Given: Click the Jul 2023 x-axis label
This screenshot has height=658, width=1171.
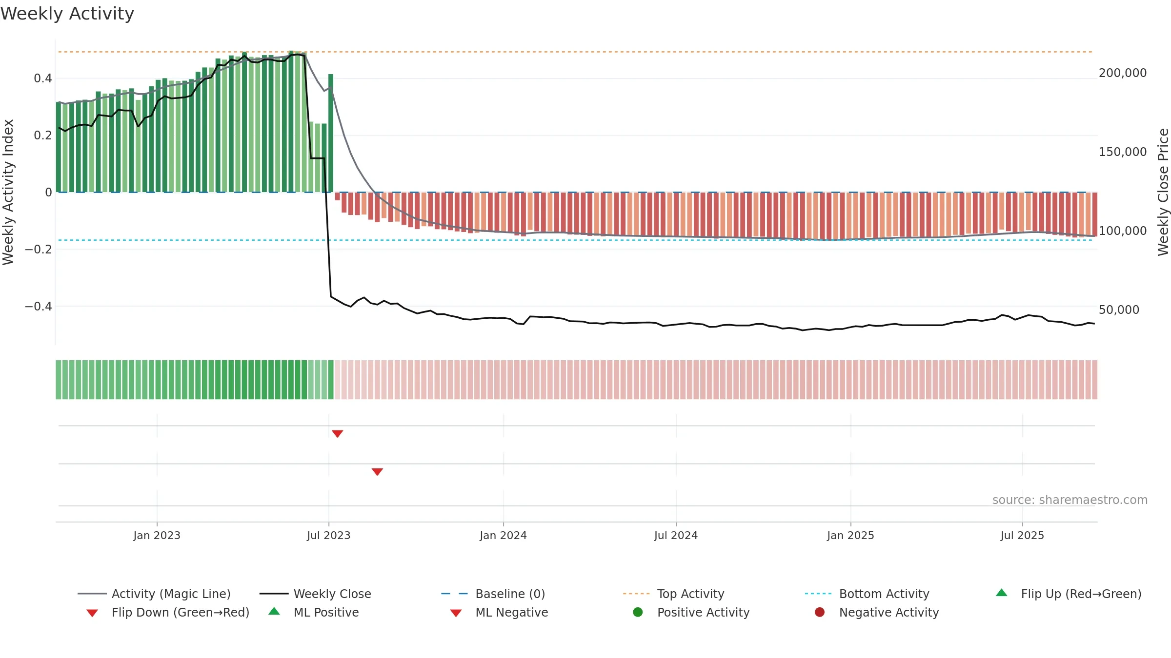Looking at the screenshot, I should (x=329, y=536).
